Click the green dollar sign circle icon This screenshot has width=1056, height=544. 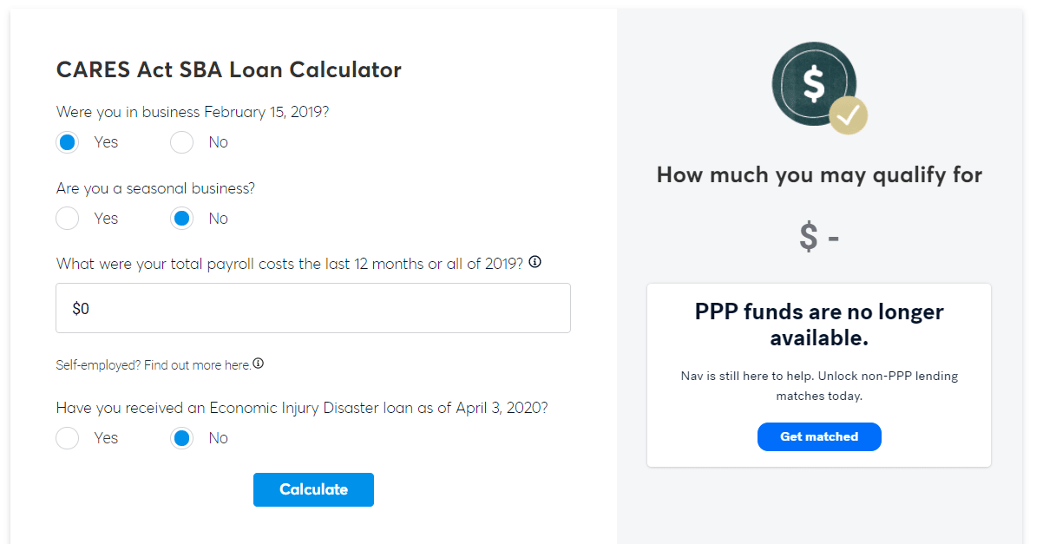pyautogui.click(x=814, y=83)
